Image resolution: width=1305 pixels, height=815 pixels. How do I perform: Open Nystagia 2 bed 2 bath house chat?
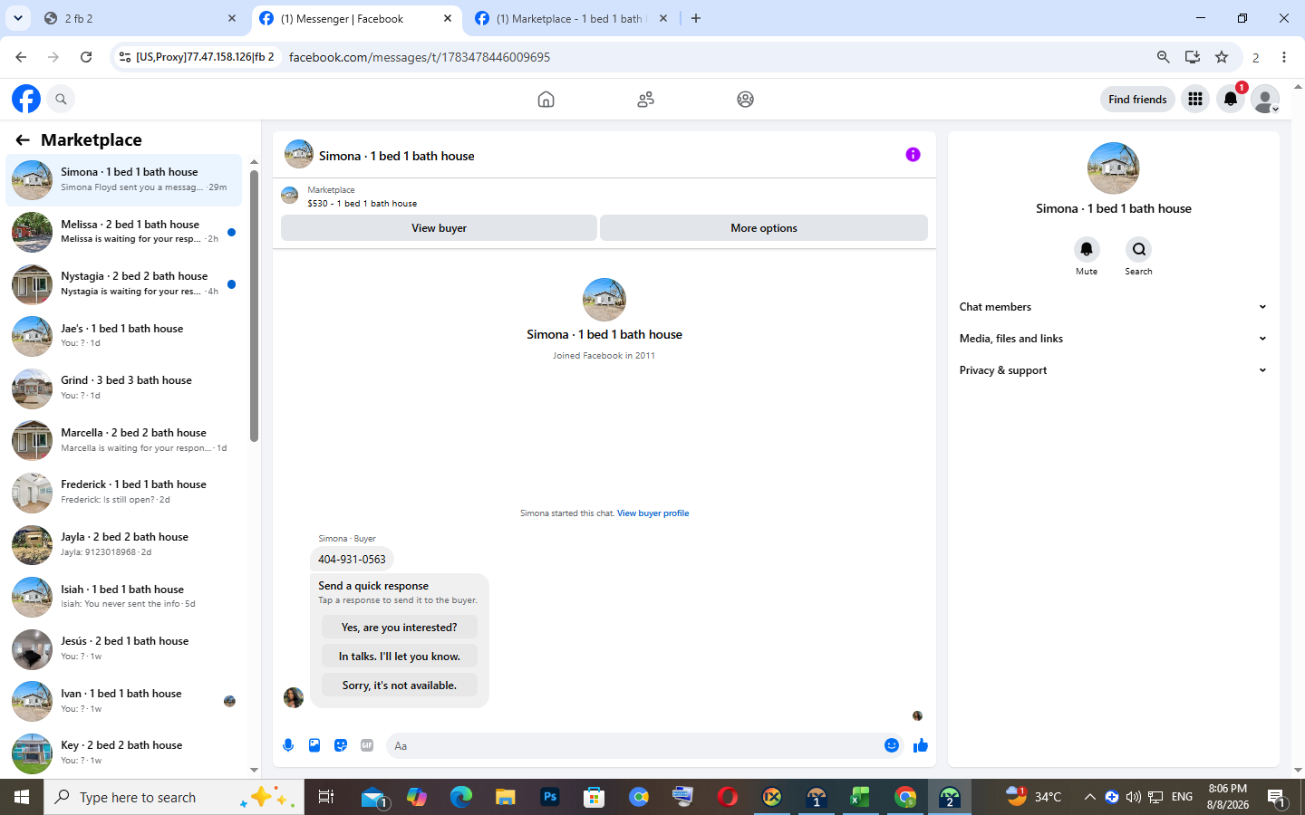click(125, 284)
